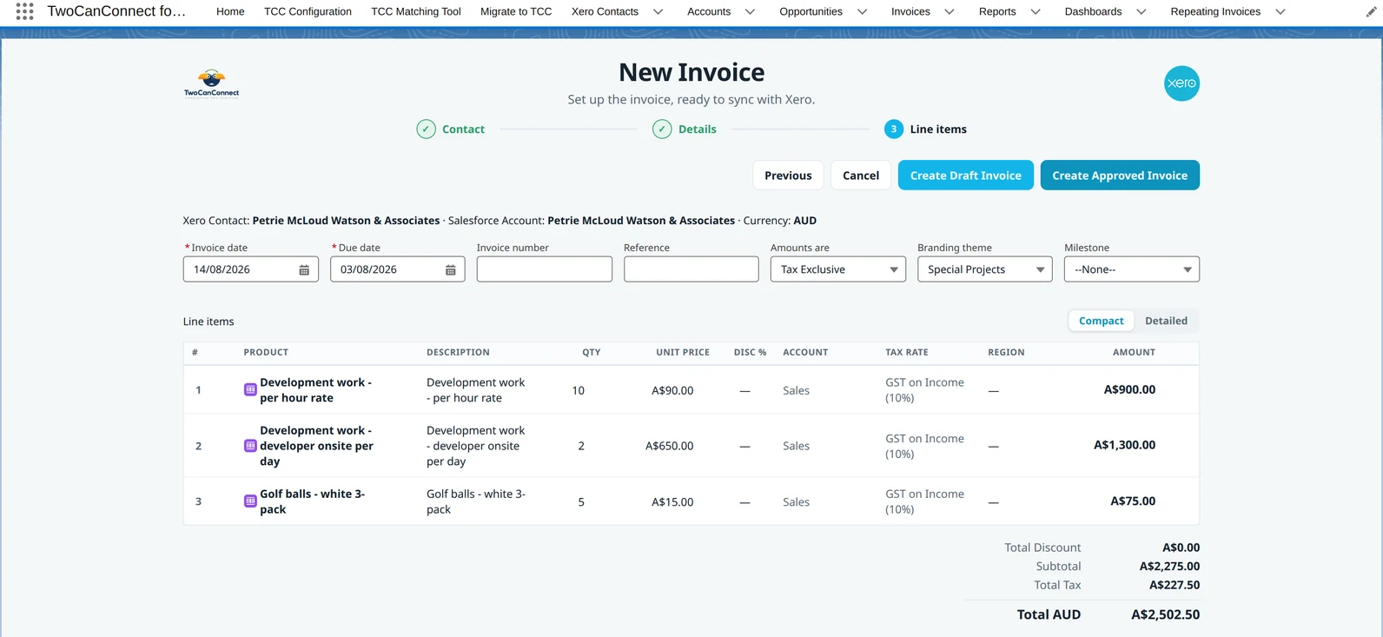Click the Previous button
Viewport: 1383px width, 637px height.
pyautogui.click(x=788, y=176)
